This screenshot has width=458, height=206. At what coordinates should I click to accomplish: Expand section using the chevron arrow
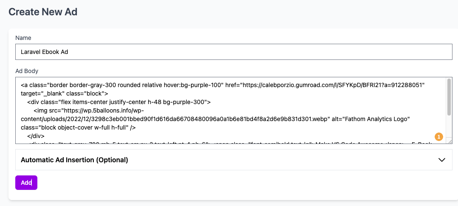[442, 160]
